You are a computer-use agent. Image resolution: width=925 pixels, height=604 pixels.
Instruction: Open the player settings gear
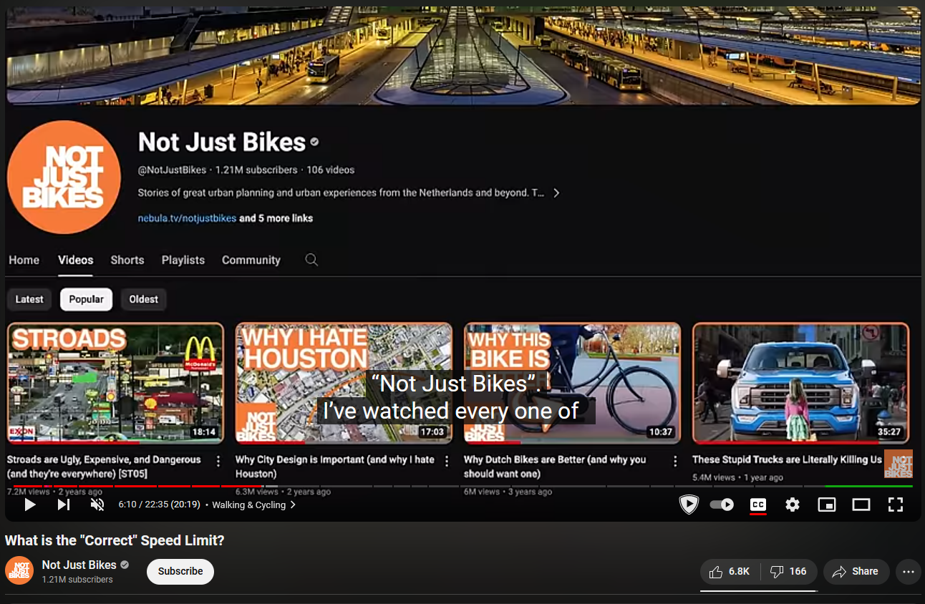pyautogui.click(x=793, y=505)
